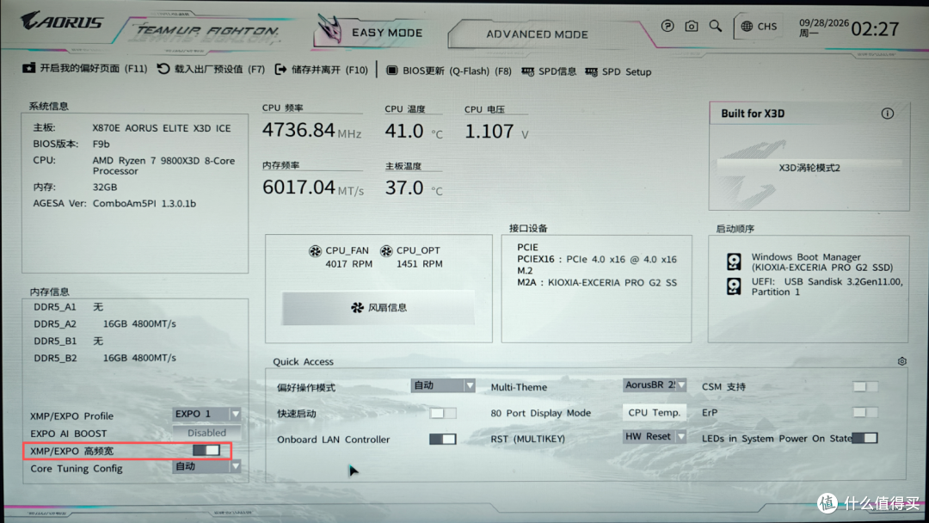Open the Core Tuning Config dropdown
929x523 pixels.
(x=206, y=467)
